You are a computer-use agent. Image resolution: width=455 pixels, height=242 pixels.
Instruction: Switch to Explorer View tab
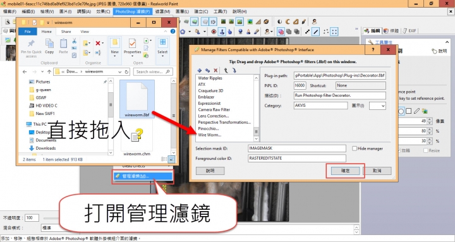[x=85, y=32]
